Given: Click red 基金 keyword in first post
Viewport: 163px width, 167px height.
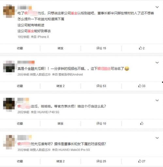Looking at the screenshot, I should pos(74,13).
